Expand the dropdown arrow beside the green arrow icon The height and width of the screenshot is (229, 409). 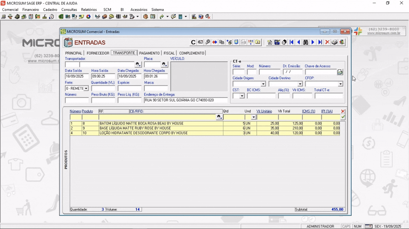point(167,17)
